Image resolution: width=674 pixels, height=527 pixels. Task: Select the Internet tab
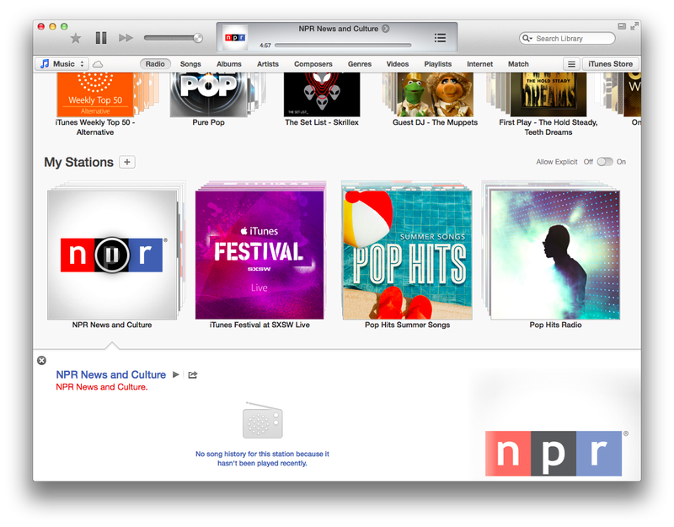(x=479, y=64)
